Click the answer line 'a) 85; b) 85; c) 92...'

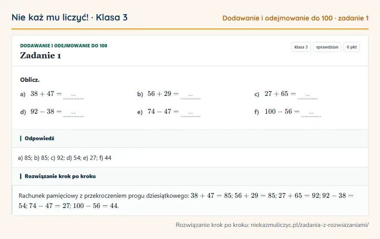pyautogui.click(x=64, y=158)
